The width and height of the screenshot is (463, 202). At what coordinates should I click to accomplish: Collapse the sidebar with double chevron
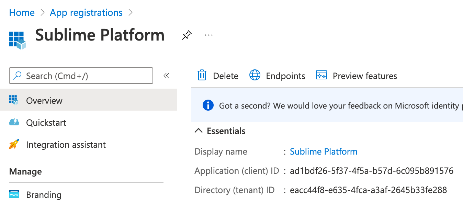pos(166,76)
